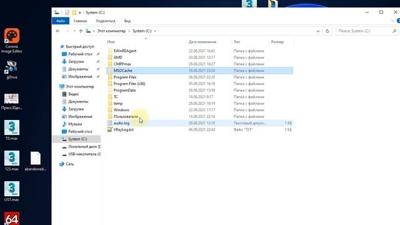Open recent locations dropdown arrow
400x225 pixels.
(74, 31)
